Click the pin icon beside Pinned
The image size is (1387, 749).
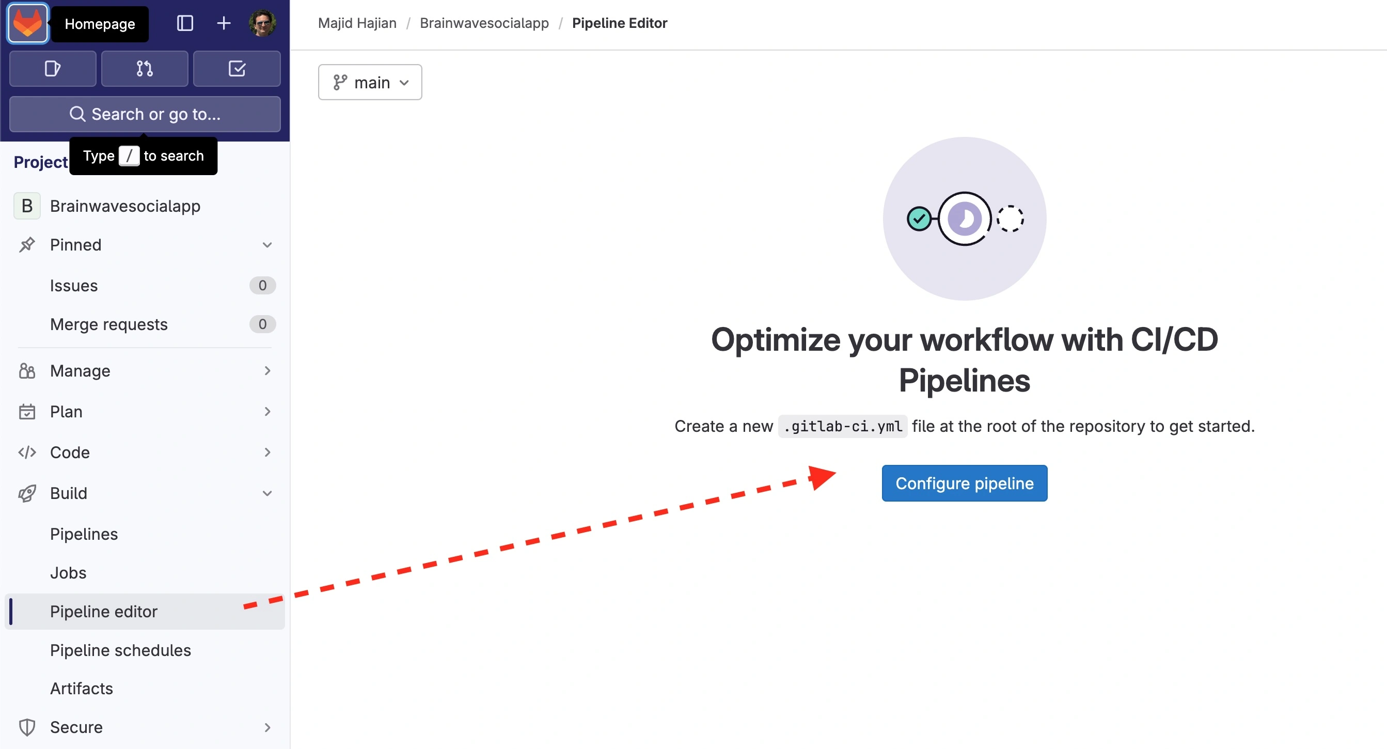pos(27,245)
